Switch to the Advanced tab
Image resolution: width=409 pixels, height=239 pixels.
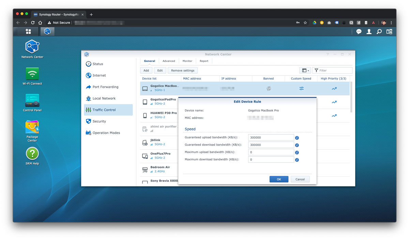(169, 61)
